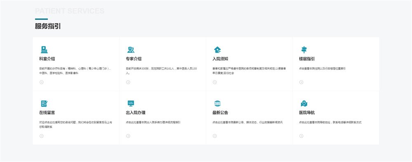
Task: Open the arrow circle under 最新公告
Action: pyautogui.click(x=215, y=136)
